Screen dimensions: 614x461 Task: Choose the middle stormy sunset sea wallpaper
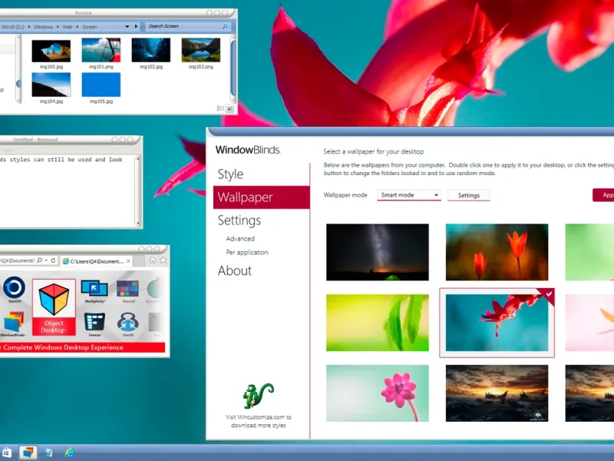tap(497, 393)
